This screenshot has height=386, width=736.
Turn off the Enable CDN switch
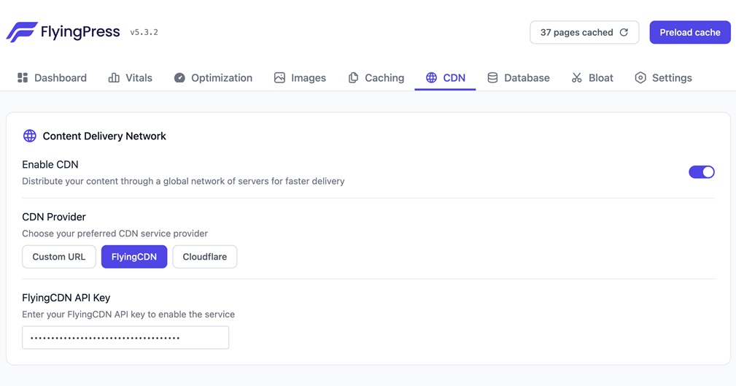(701, 172)
